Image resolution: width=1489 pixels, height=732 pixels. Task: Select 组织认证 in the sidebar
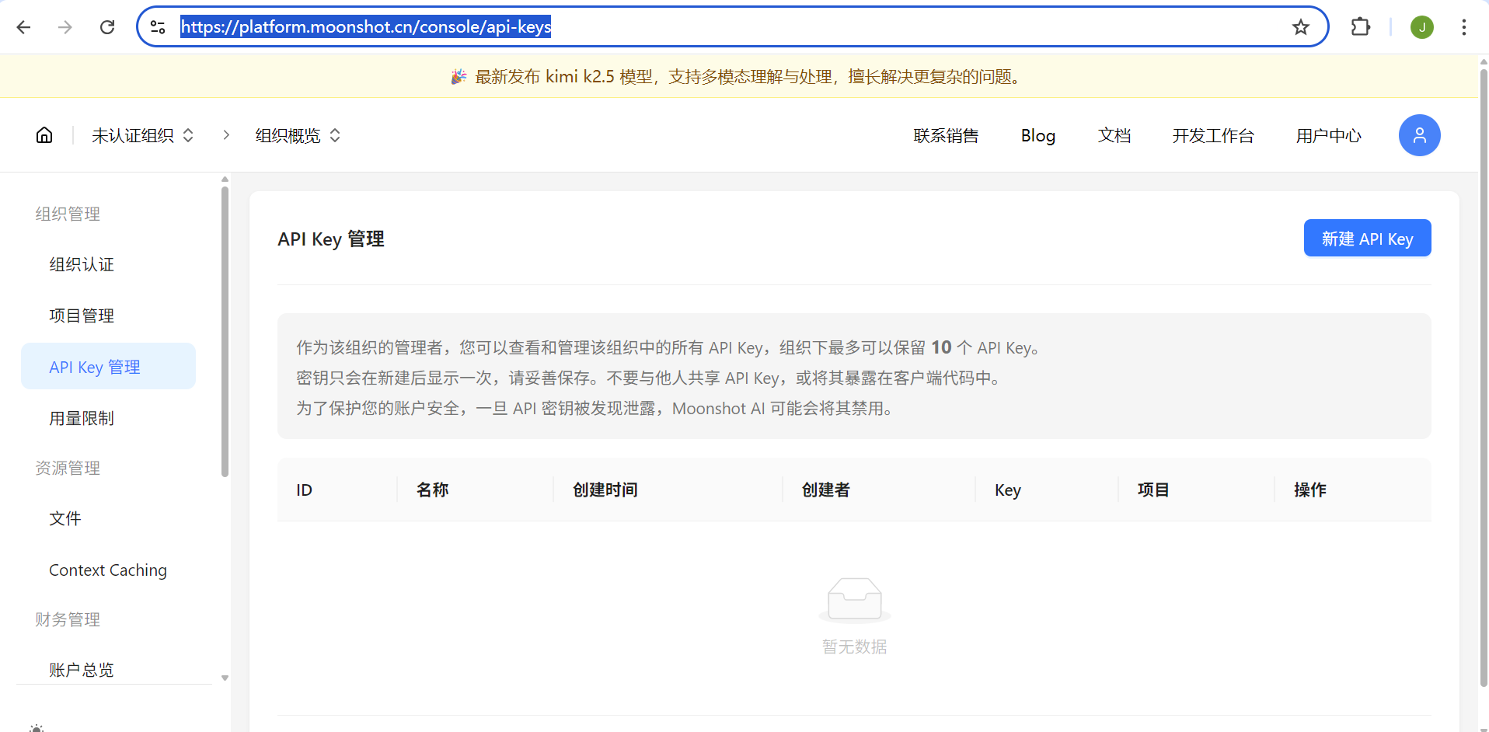click(108, 264)
